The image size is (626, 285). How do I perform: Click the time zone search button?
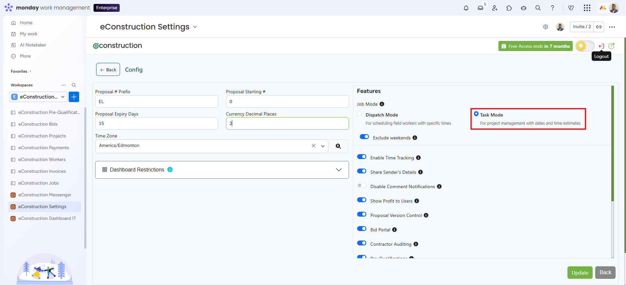point(338,146)
